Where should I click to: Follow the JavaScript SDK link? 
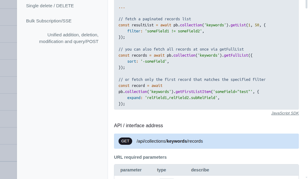pos(285,113)
